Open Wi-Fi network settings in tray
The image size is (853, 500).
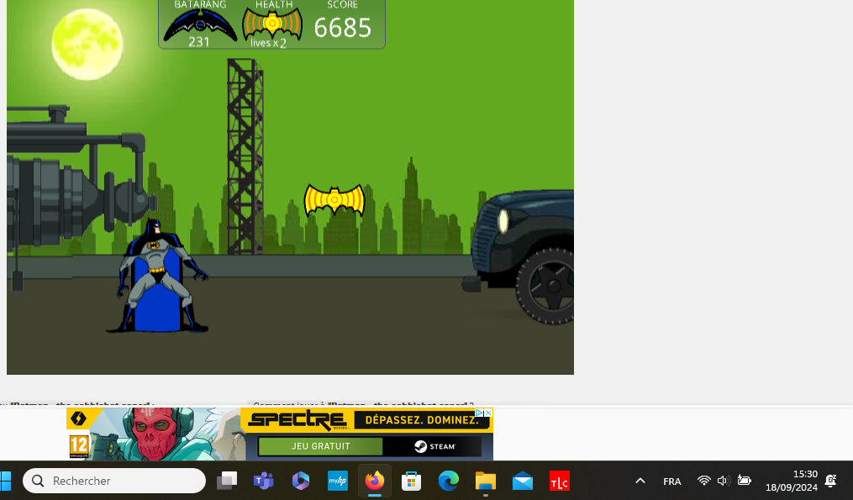704,481
